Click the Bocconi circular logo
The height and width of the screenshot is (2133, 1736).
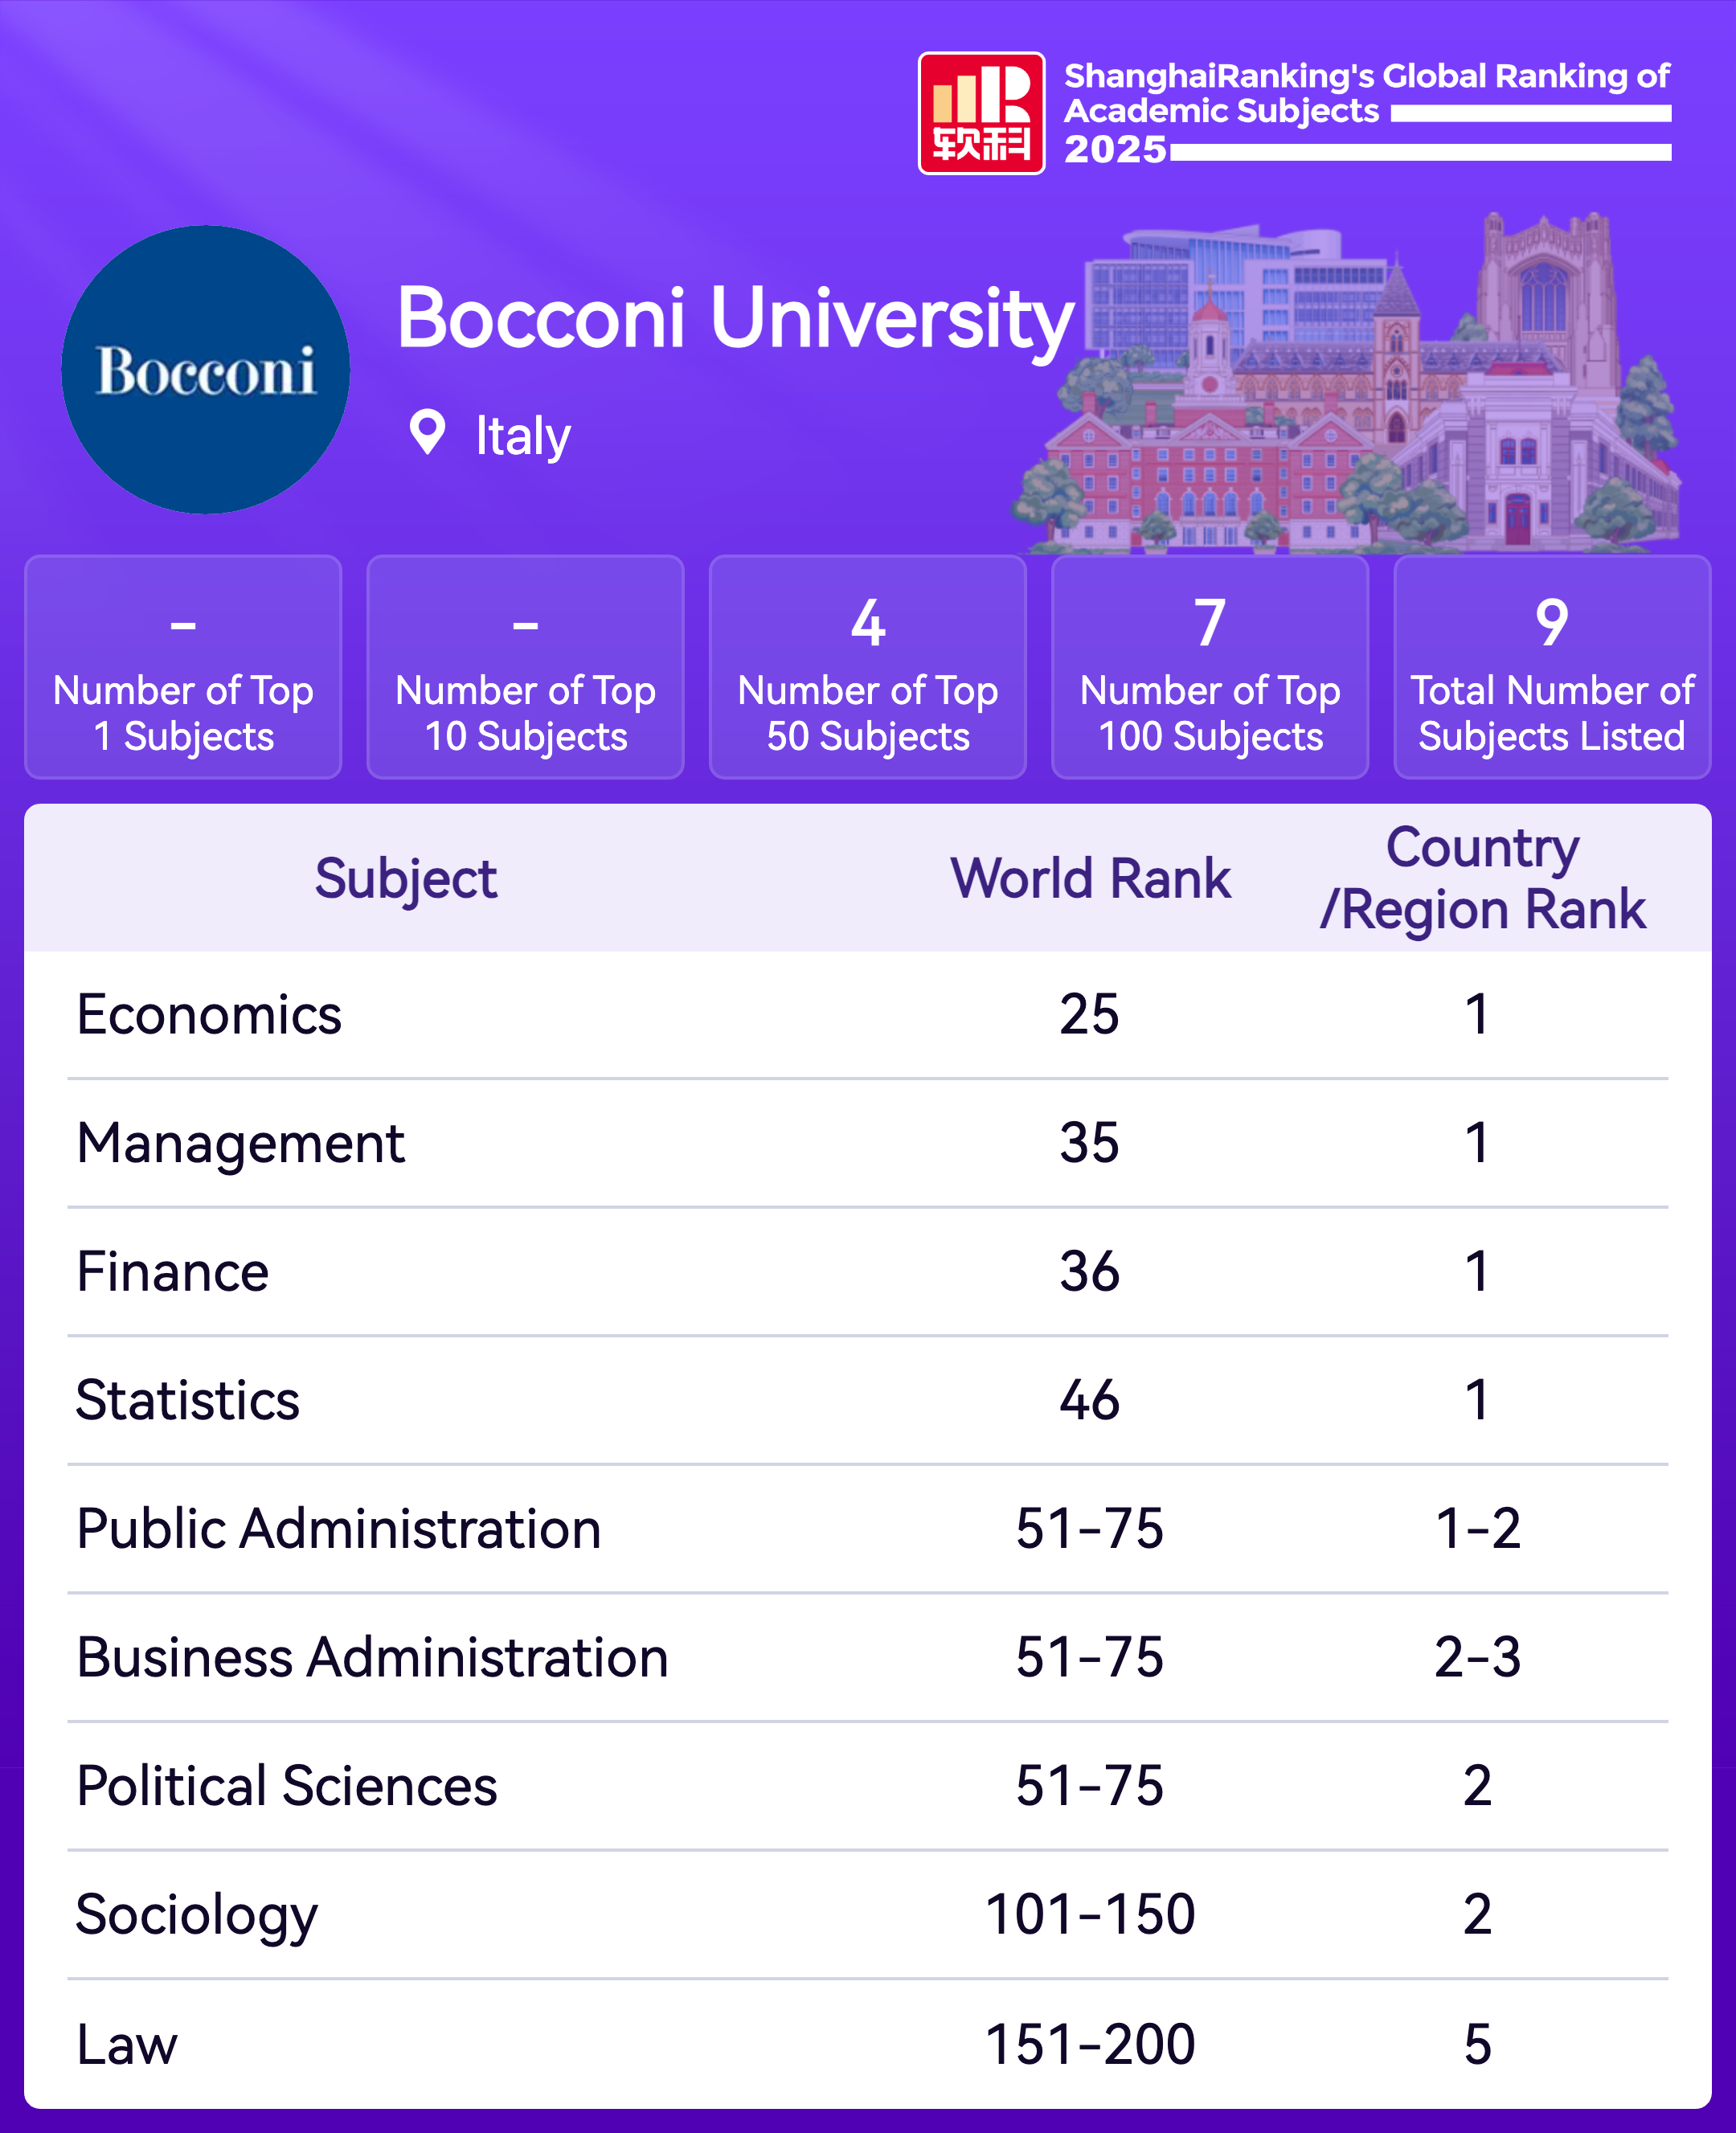coord(205,369)
